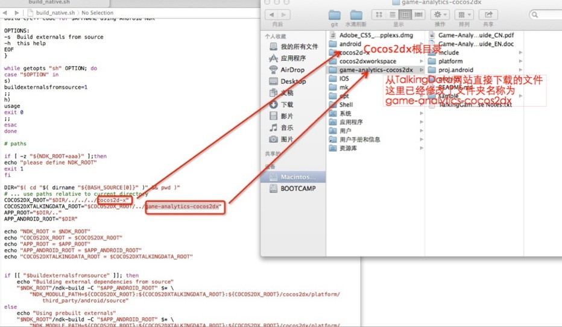562x327 pixels.
Task: Switch Finder to Cover Flow view
Action: click(x=418, y=14)
